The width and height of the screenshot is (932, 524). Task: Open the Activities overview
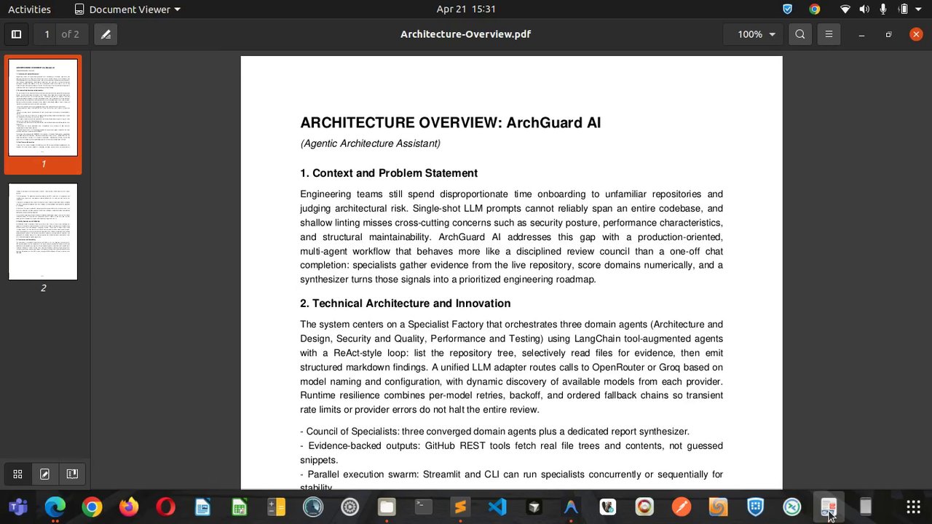[29, 9]
